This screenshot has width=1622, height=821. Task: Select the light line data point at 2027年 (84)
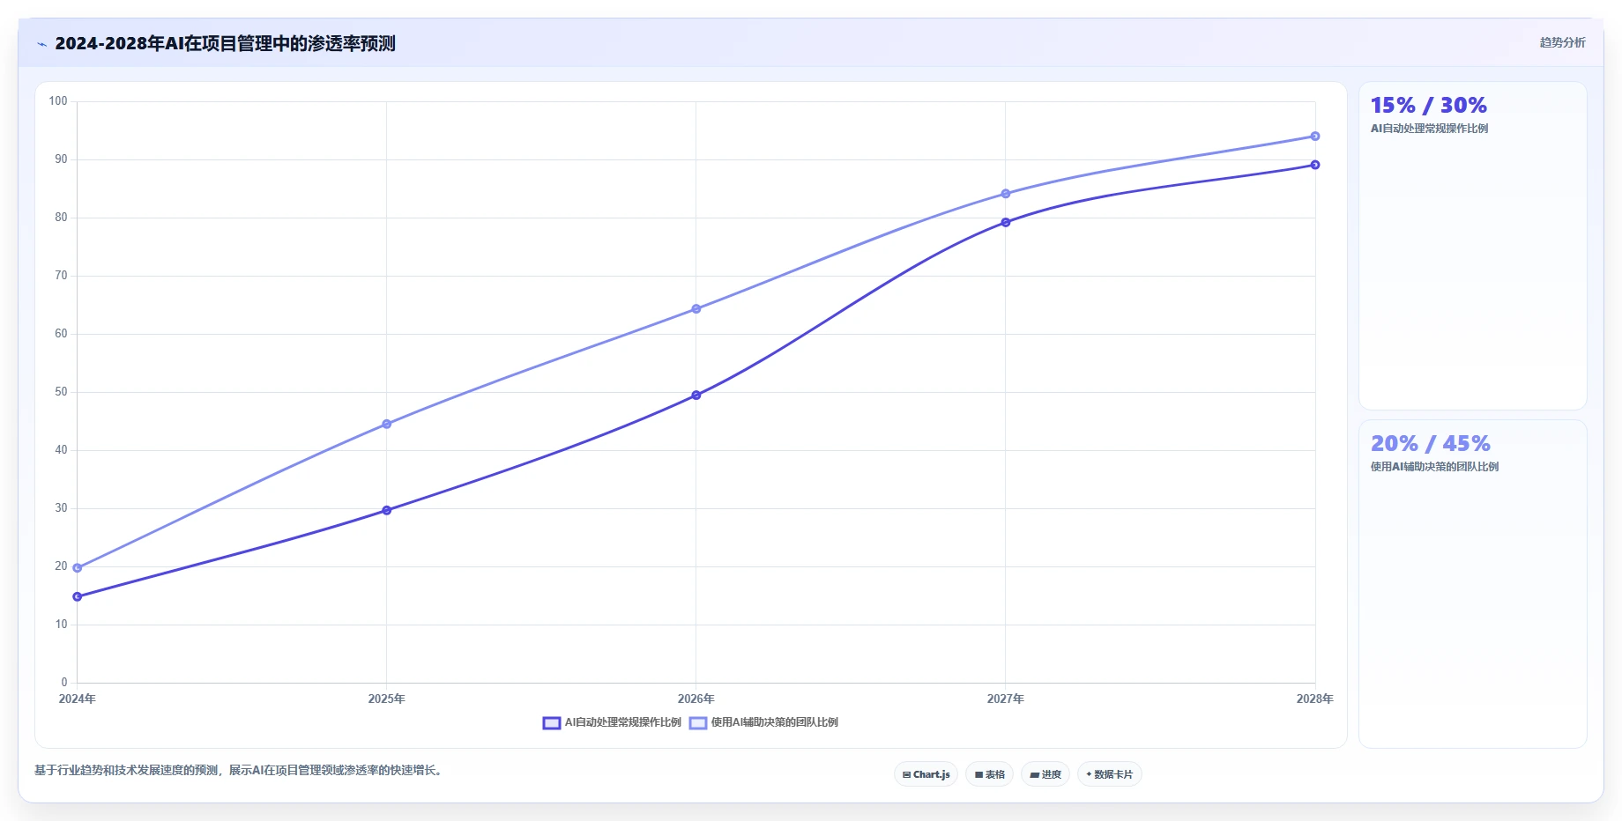[1006, 193]
